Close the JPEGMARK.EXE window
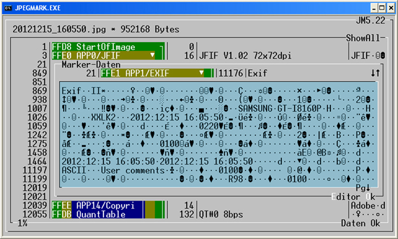The width and height of the screenshot is (398, 239). click(391, 8)
